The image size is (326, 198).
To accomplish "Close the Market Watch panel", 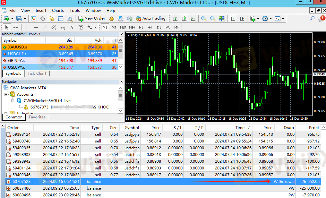I will click(x=122, y=34).
